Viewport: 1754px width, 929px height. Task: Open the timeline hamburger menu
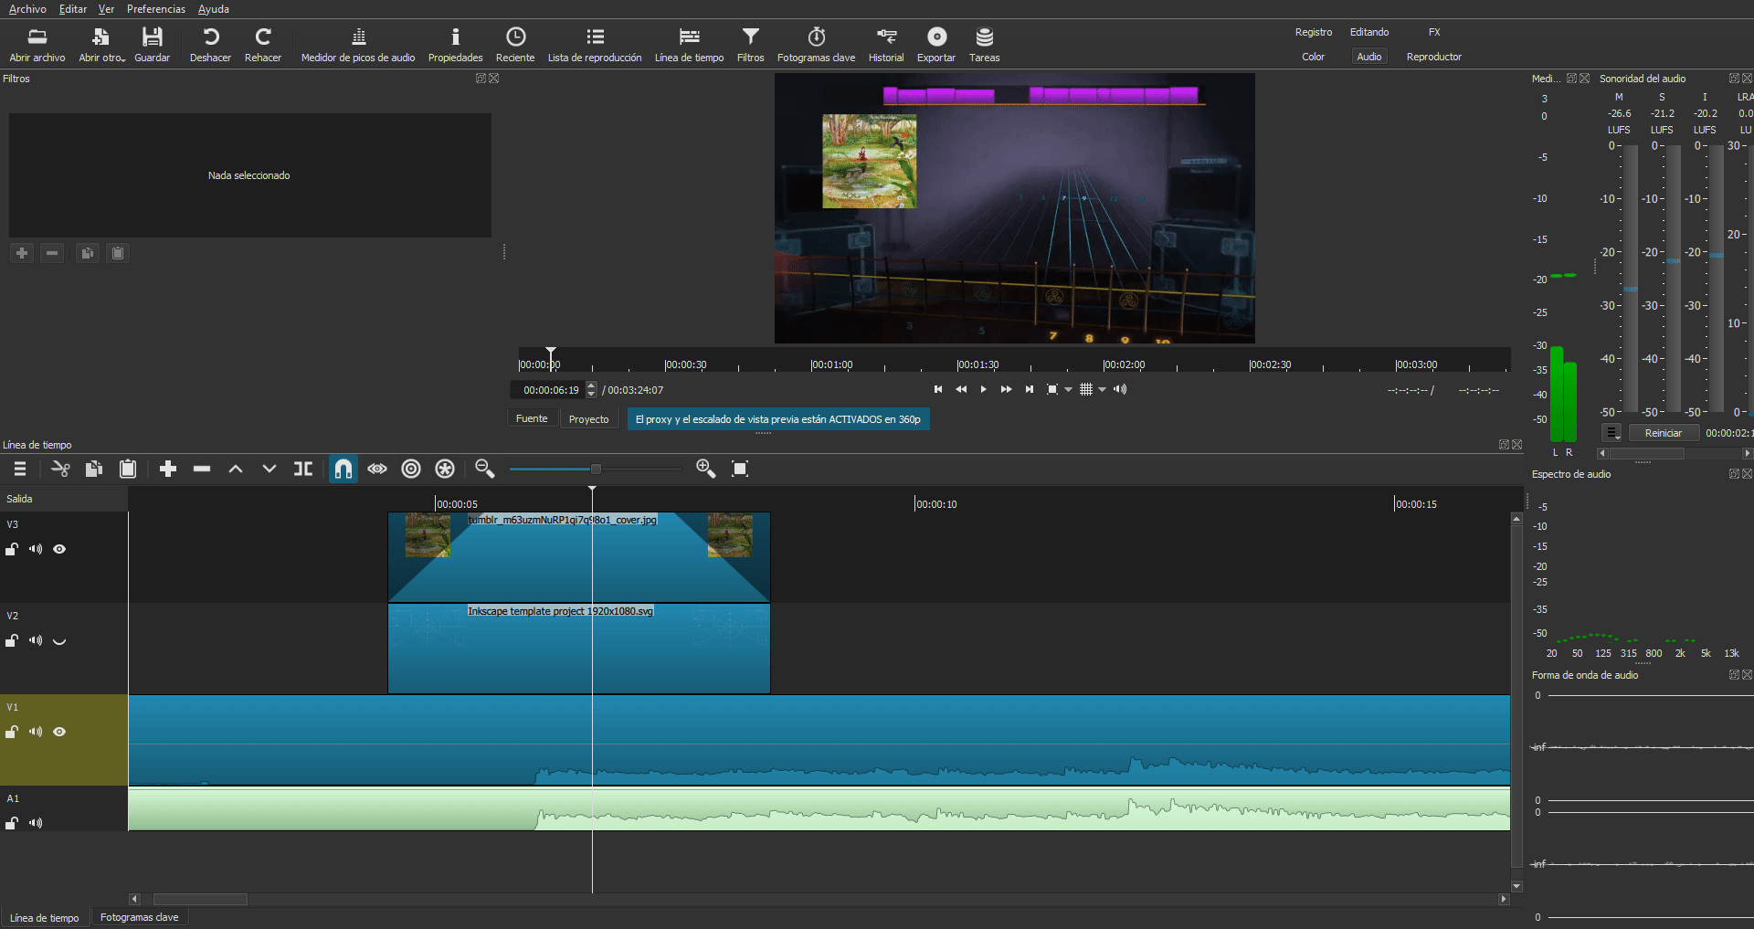coord(20,469)
